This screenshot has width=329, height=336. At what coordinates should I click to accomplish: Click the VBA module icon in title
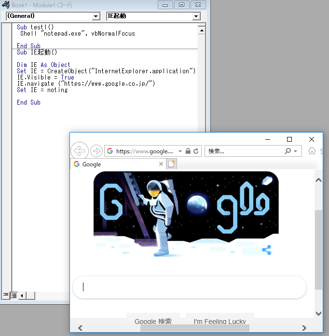click(6, 5)
